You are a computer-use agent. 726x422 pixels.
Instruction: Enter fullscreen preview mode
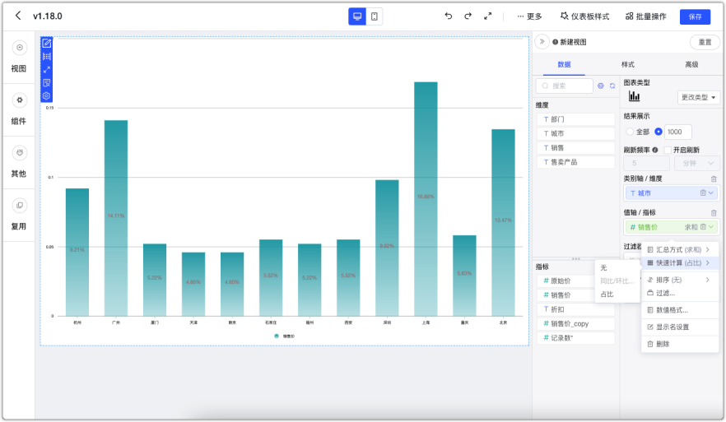(487, 16)
